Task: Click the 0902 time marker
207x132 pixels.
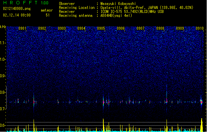Action: (42, 28)
